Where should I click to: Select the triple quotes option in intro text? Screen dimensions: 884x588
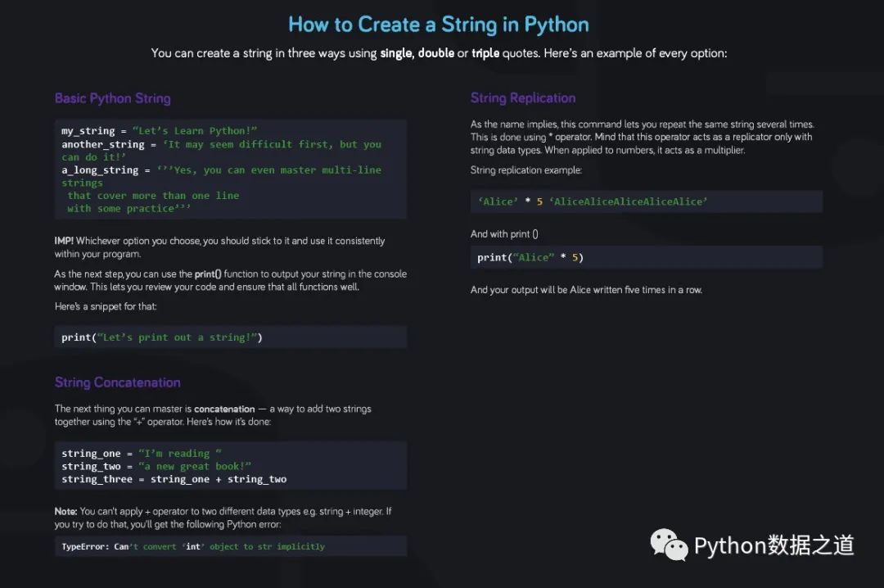coord(485,52)
